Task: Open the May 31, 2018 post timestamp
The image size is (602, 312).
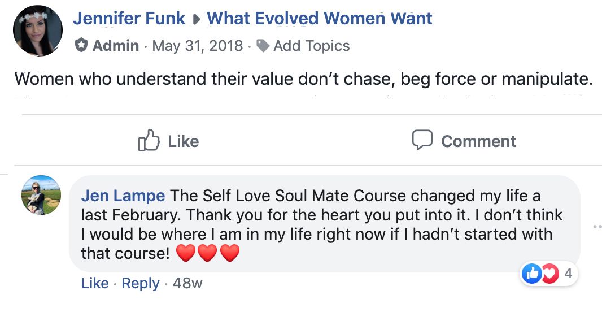Action: pos(198,46)
